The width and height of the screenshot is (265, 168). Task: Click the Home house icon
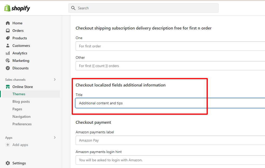point(8,23)
